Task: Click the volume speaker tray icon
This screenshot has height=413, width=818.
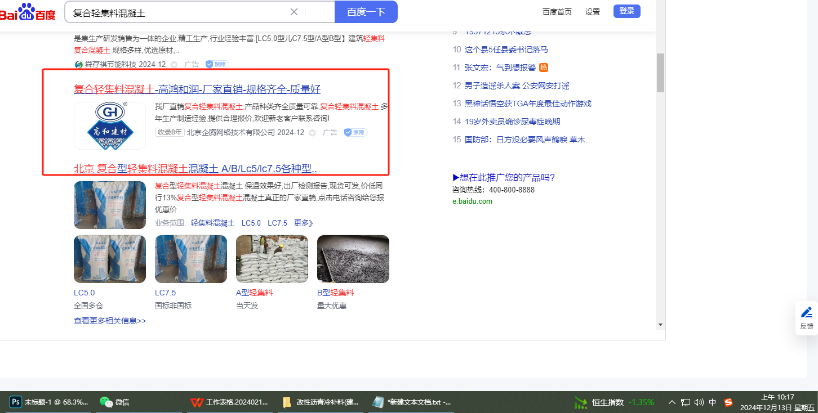Action: coord(699,402)
